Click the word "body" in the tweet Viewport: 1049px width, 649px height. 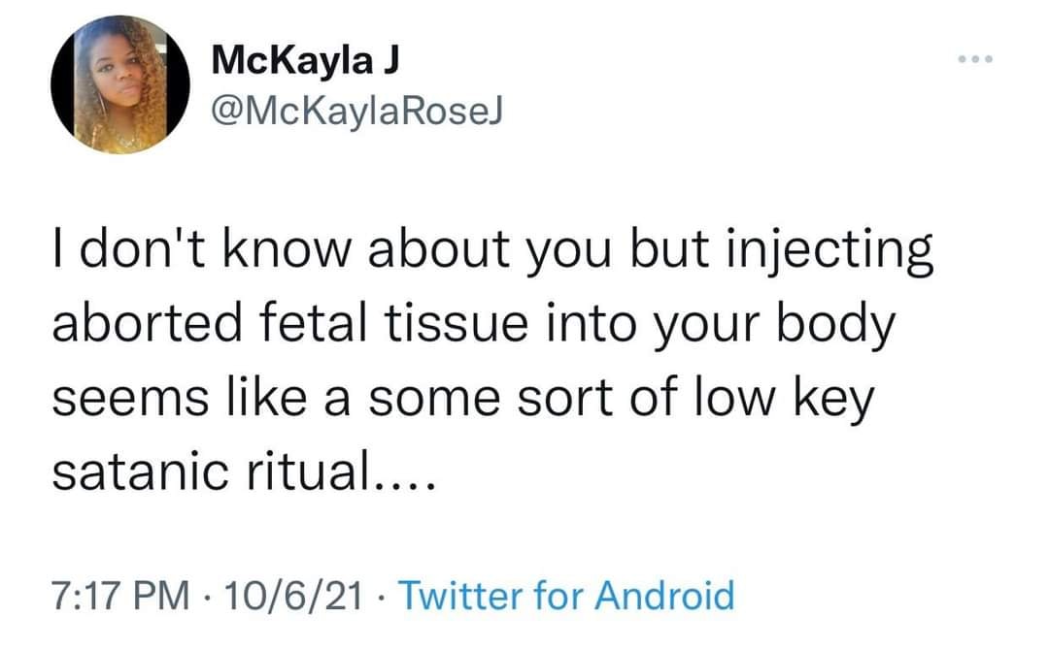click(837, 325)
